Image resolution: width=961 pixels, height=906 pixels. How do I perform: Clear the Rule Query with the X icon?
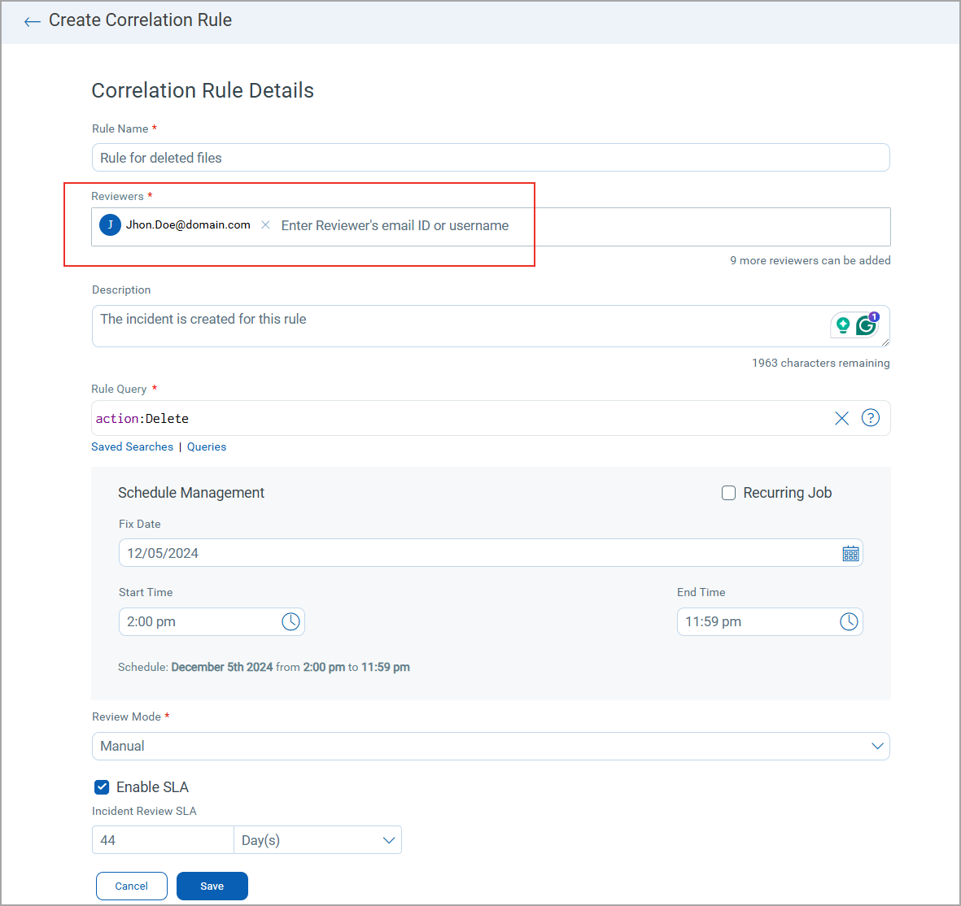pos(841,418)
